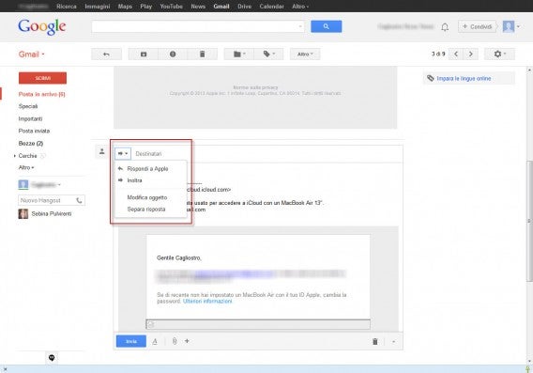Open the settings gear menu
Viewport: 533px width, 373px height.
(x=499, y=54)
